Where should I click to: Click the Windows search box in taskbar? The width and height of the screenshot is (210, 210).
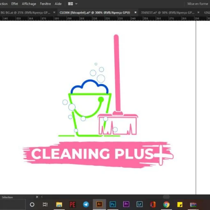(x=13, y=205)
